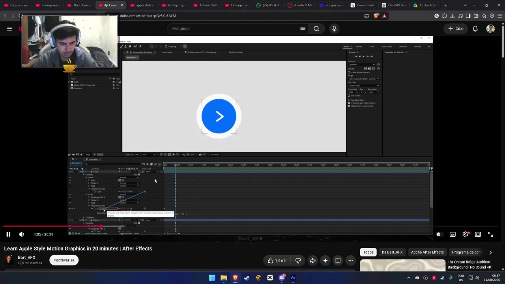Show more filter chips with arrow

pyautogui.click(x=490, y=252)
